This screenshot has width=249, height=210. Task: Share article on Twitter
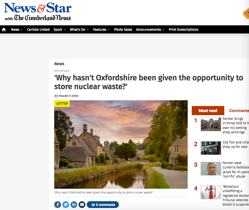(66, 205)
